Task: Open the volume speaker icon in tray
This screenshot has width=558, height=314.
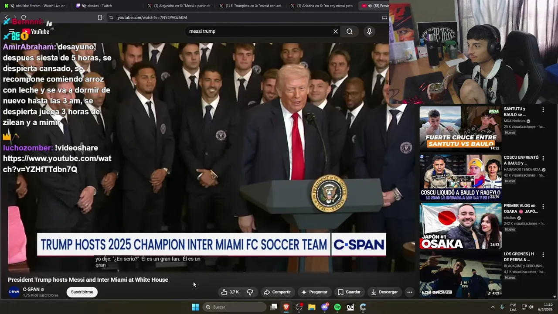Action: click(x=531, y=307)
